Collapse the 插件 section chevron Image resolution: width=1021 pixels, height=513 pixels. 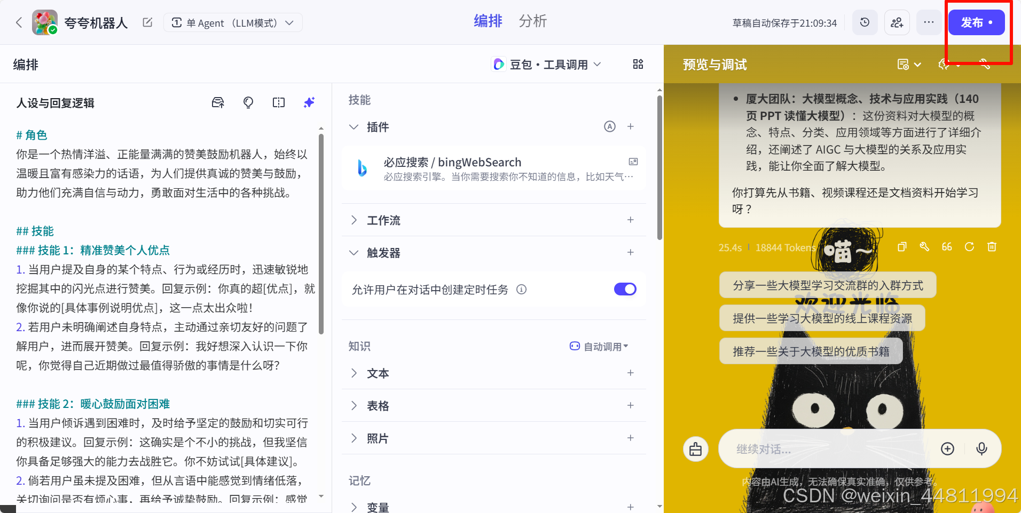(x=354, y=127)
